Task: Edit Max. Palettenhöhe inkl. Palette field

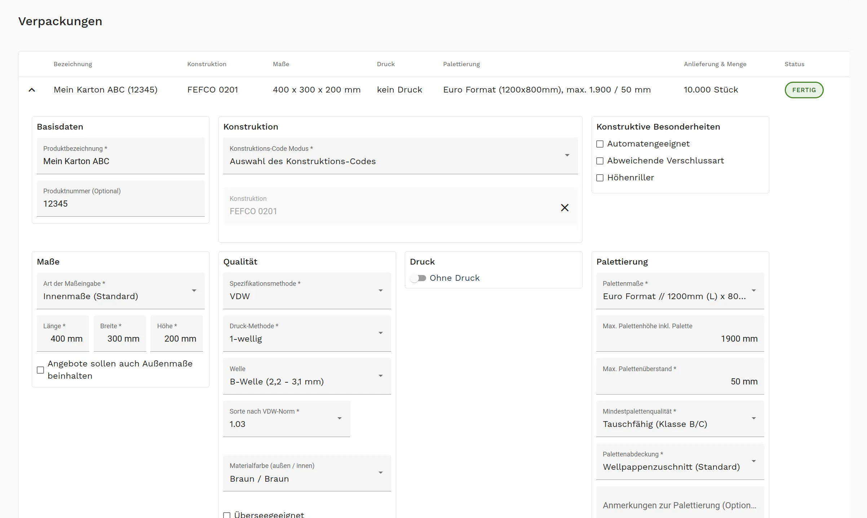Action: click(680, 333)
